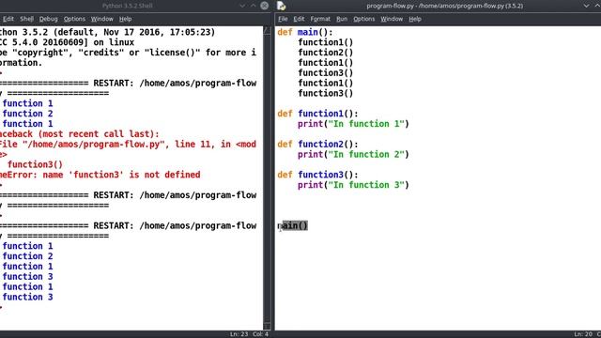Click the NameError 'function3' not defined message
The image size is (601, 338).
100,175
